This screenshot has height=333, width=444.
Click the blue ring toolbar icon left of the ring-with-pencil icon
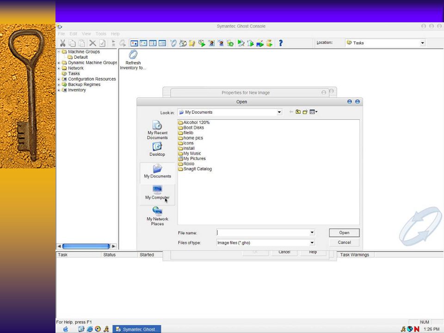point(173,43)
